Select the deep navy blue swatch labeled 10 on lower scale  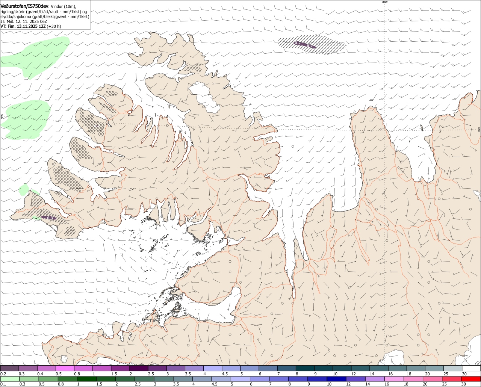pos(336,379)
